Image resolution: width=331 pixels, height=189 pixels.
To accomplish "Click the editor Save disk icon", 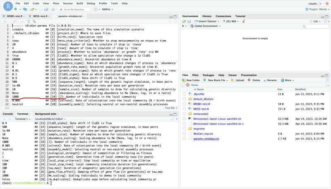I will point(22,22).
